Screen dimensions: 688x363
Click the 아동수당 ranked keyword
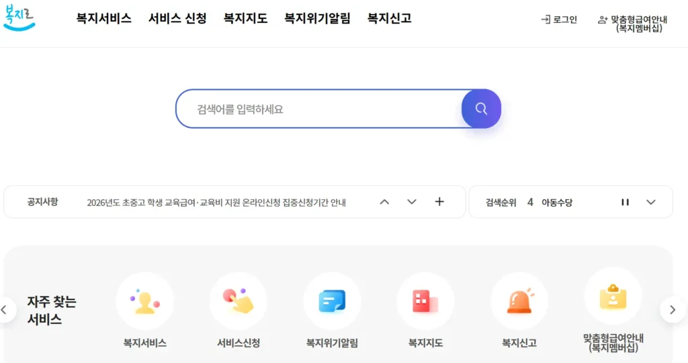pyautogui.click(x=557, y=203)
